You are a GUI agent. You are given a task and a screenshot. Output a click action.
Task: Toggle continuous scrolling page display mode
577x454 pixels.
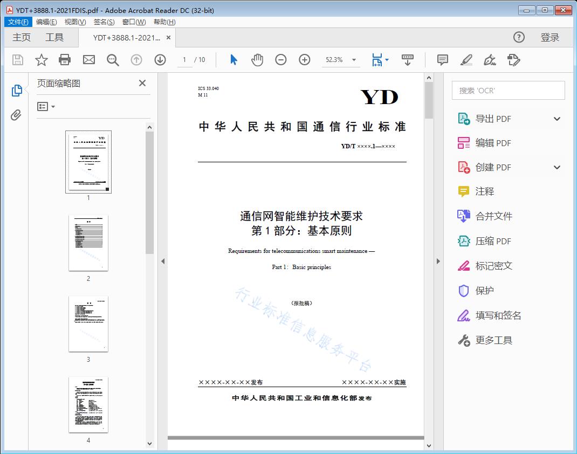coord(407,60)
